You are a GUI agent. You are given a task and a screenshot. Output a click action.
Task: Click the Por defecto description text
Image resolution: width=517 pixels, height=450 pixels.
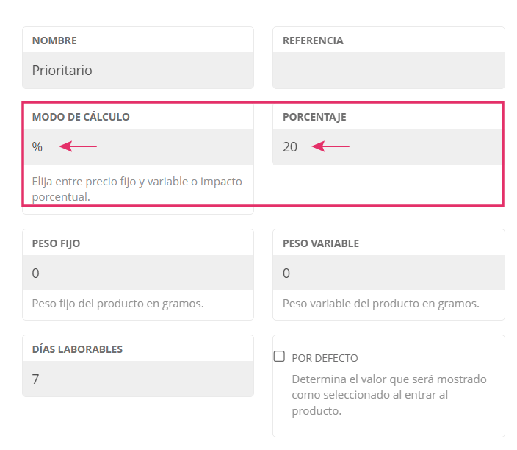click(x=389, y=395)
